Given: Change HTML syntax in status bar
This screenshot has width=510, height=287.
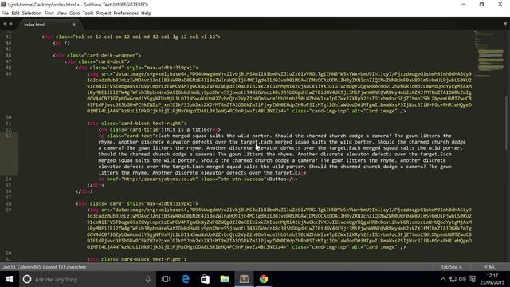Looking at the screenshot, I should 488,267.
